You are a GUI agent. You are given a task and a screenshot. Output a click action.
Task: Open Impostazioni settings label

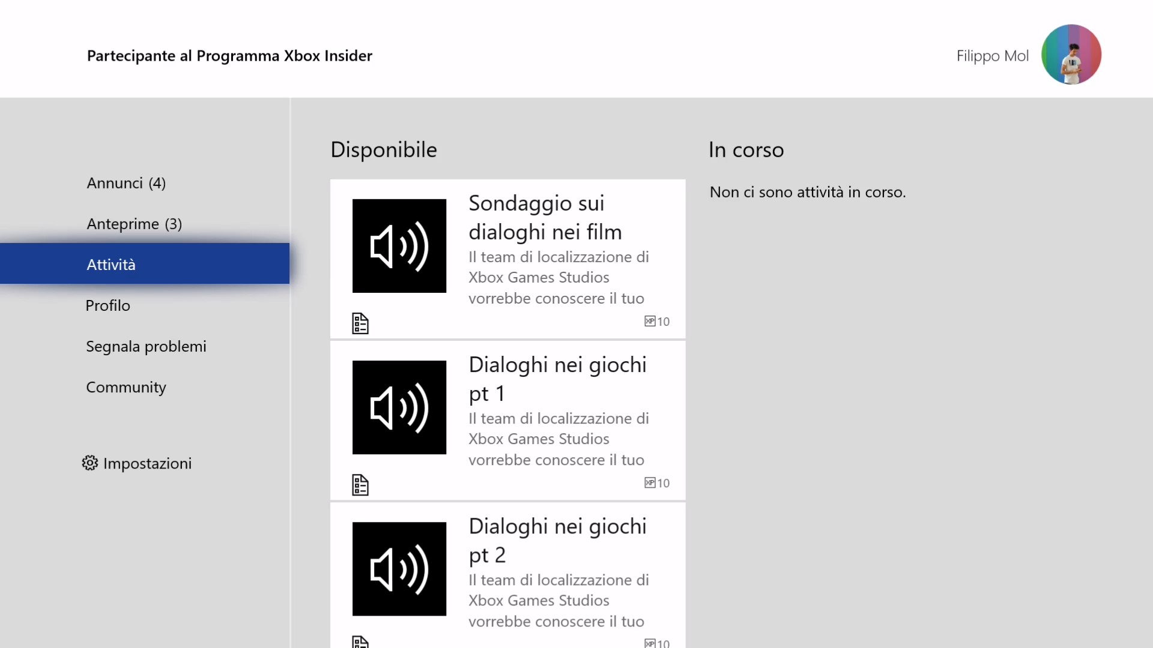tap(147, 463)
